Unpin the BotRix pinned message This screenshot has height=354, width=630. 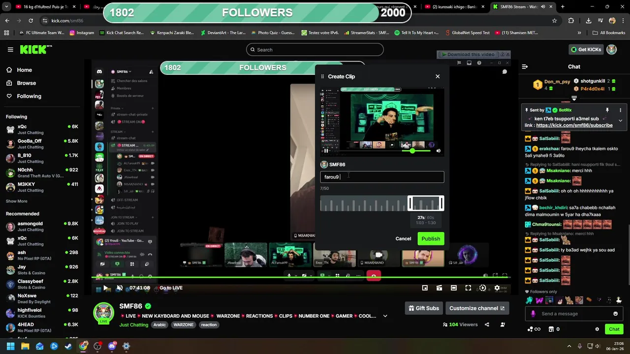pos(607,110)
